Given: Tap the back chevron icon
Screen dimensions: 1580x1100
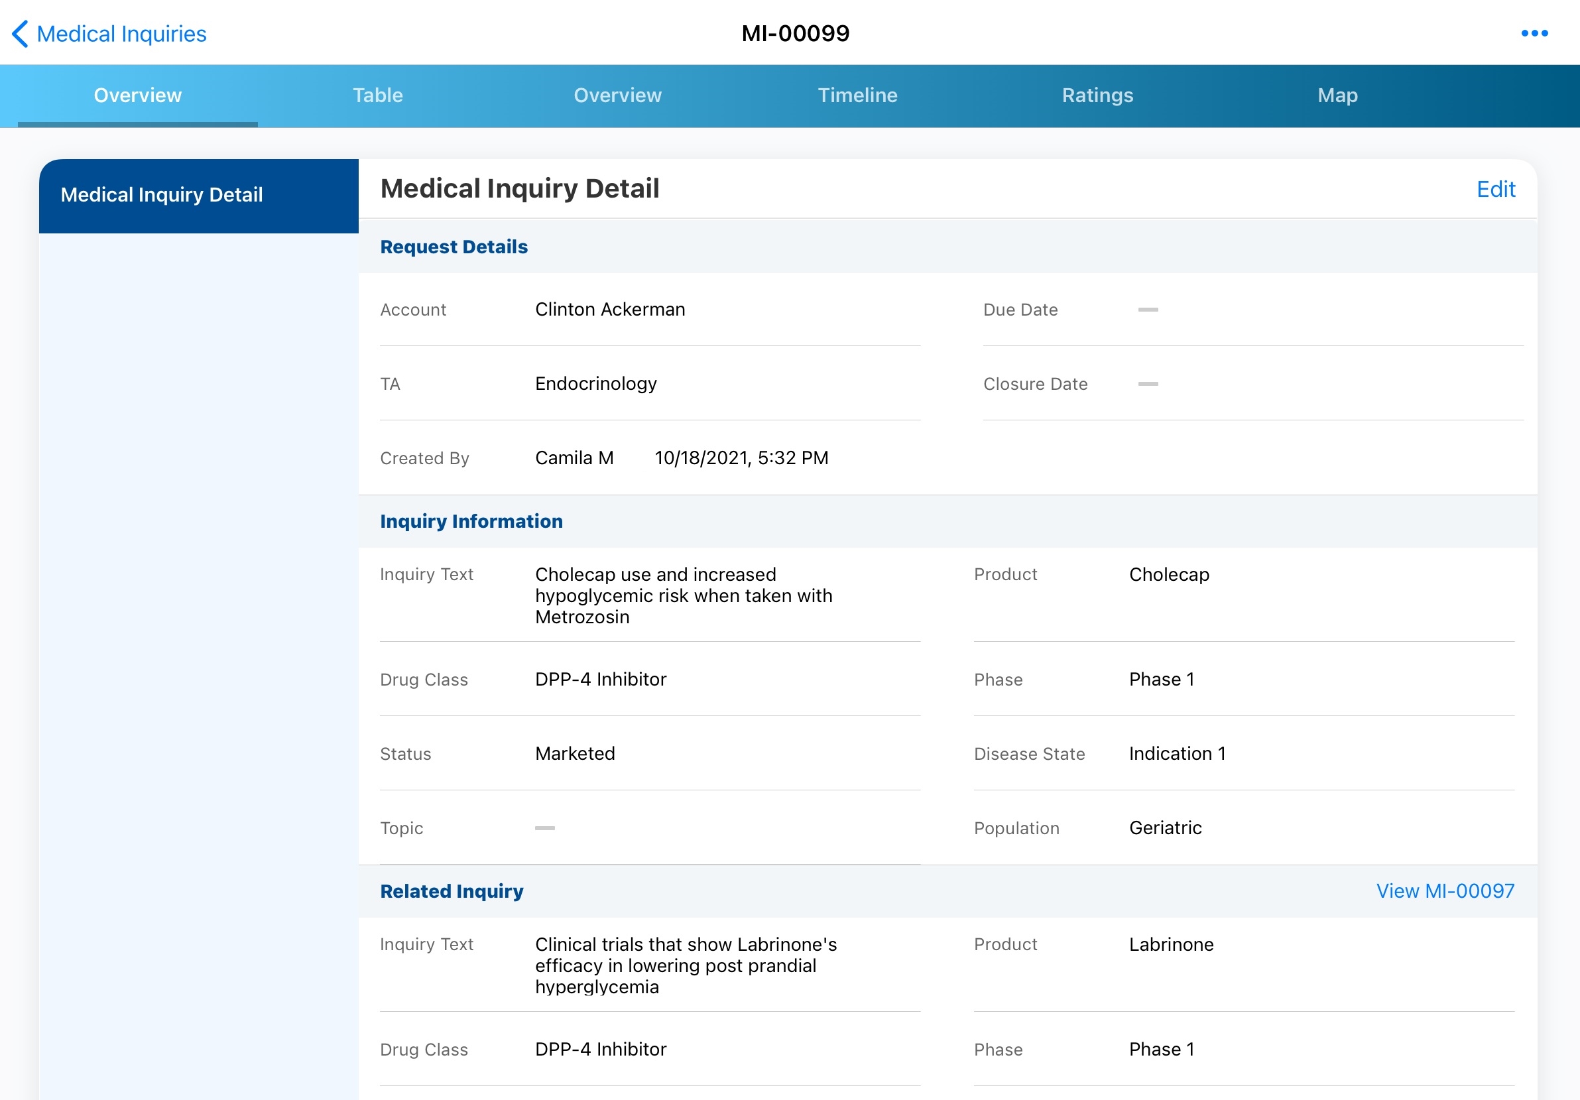Looking at the screenshot, I should coord(20,33).
